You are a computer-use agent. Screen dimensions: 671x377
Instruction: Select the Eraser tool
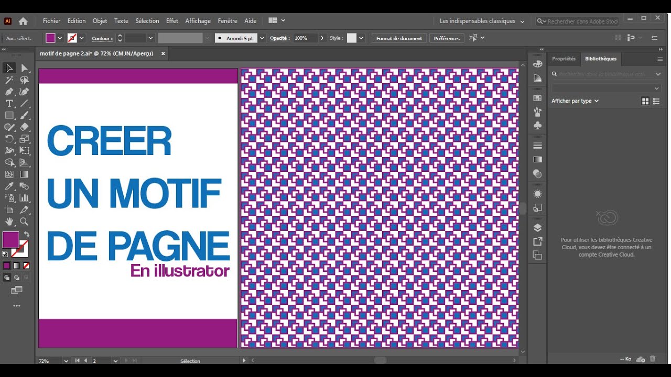tap(24, 127)
